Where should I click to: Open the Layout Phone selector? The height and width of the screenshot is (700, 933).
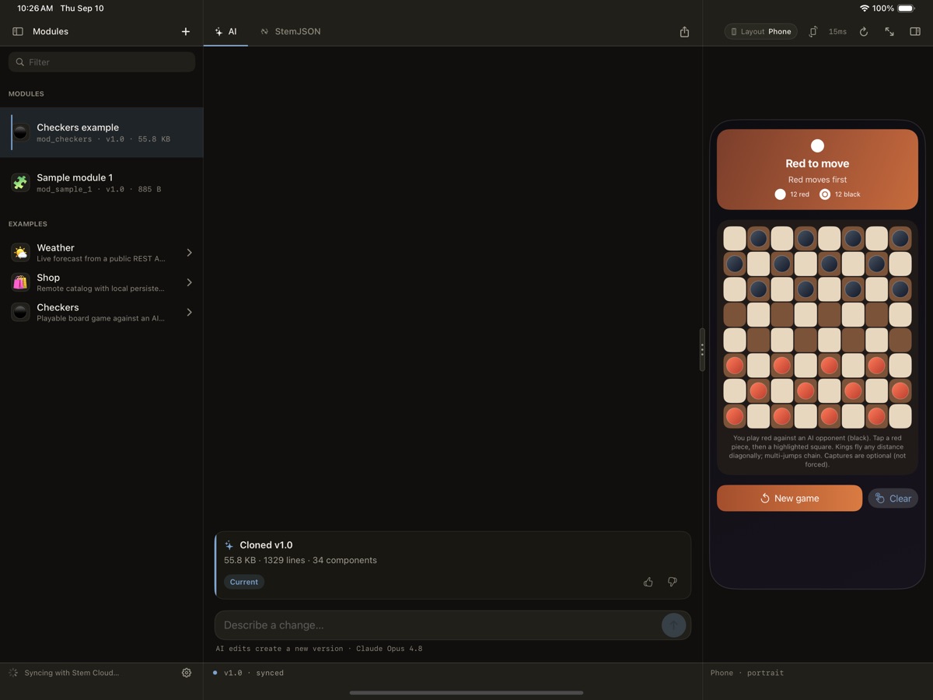[x=761, y=32]
